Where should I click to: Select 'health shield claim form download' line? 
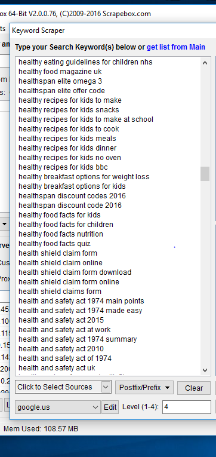75,272
